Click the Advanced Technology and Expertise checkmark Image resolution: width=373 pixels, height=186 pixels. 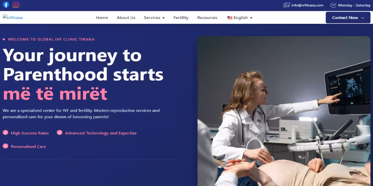click(59, 133)
